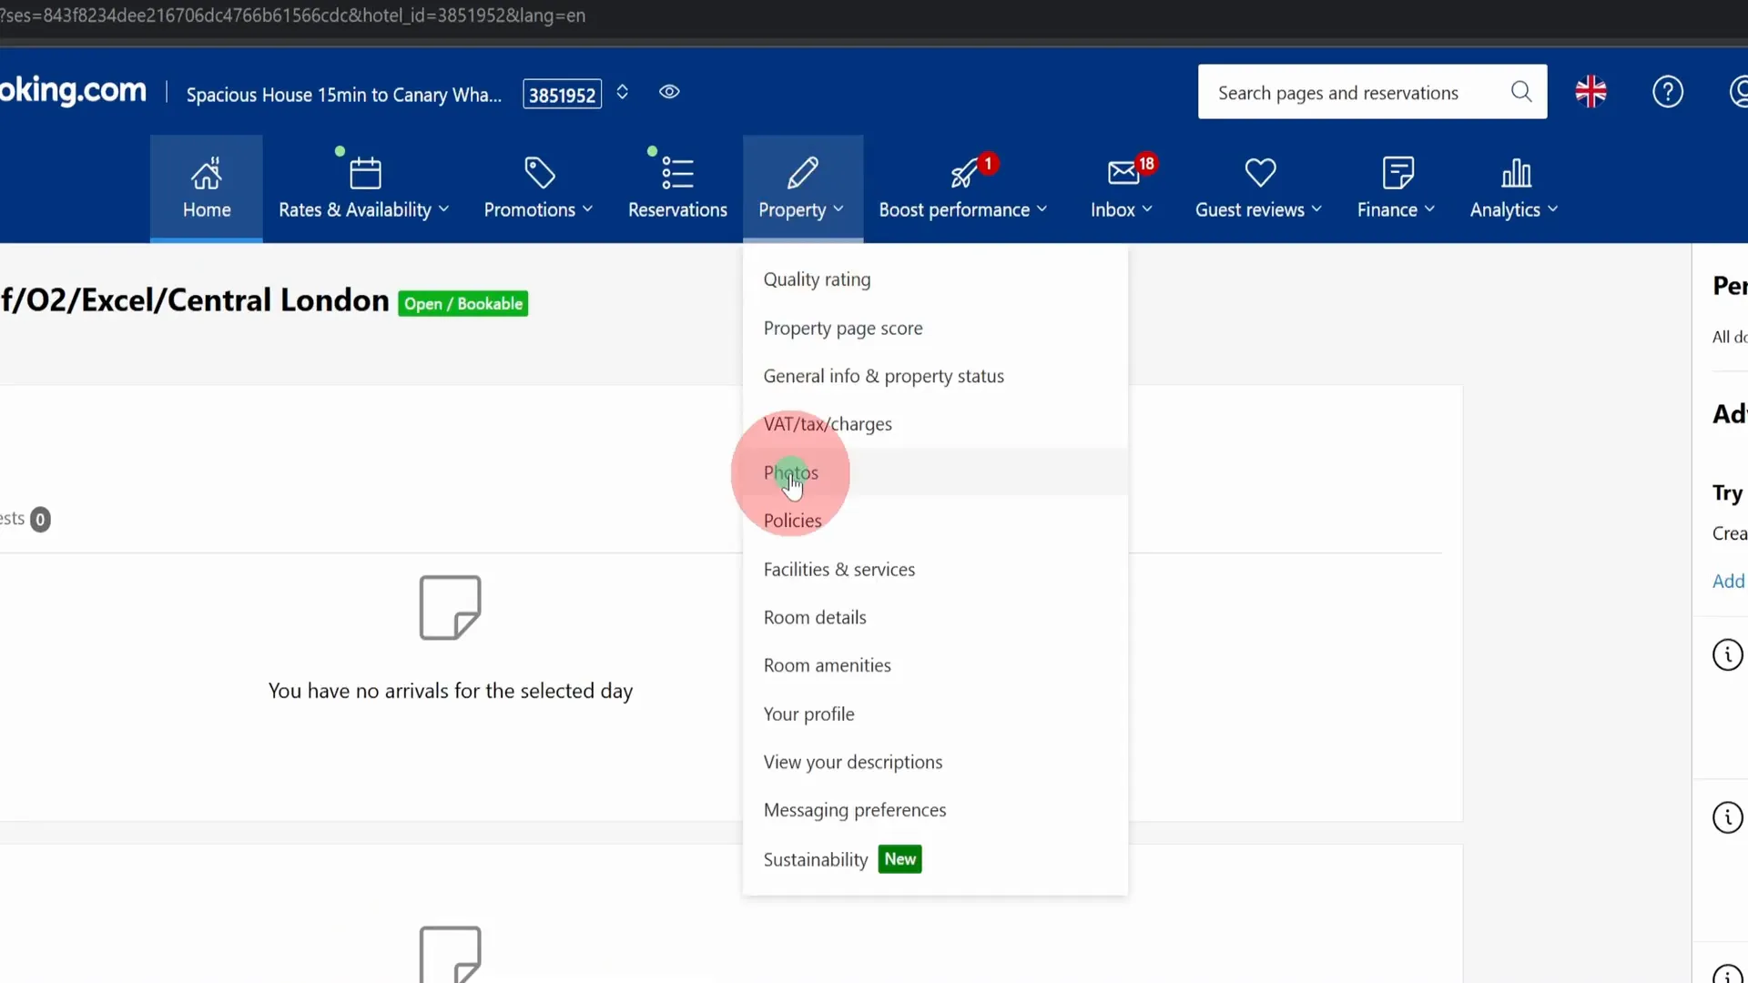Viewport: 1748px width, 983px height.
Task: Click the Add link on right panel
Action: coord(1728,581)
